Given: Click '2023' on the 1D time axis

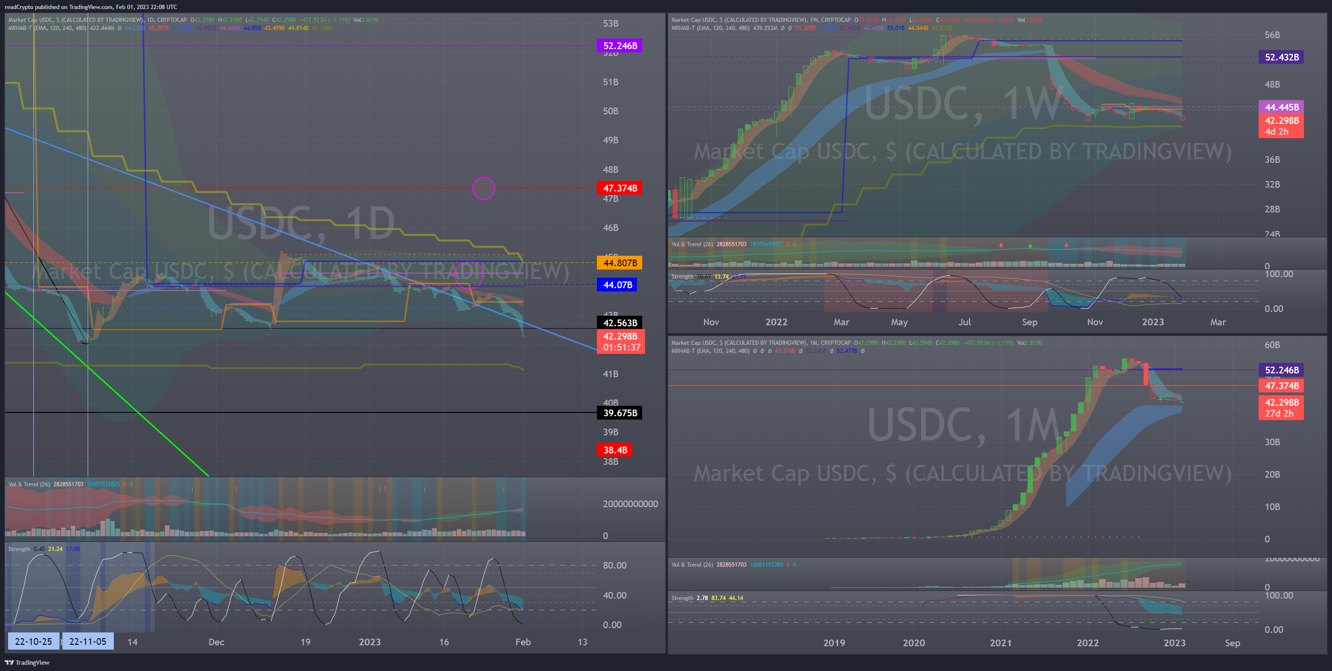Looking at the screenshot, I should click(370, 641).
